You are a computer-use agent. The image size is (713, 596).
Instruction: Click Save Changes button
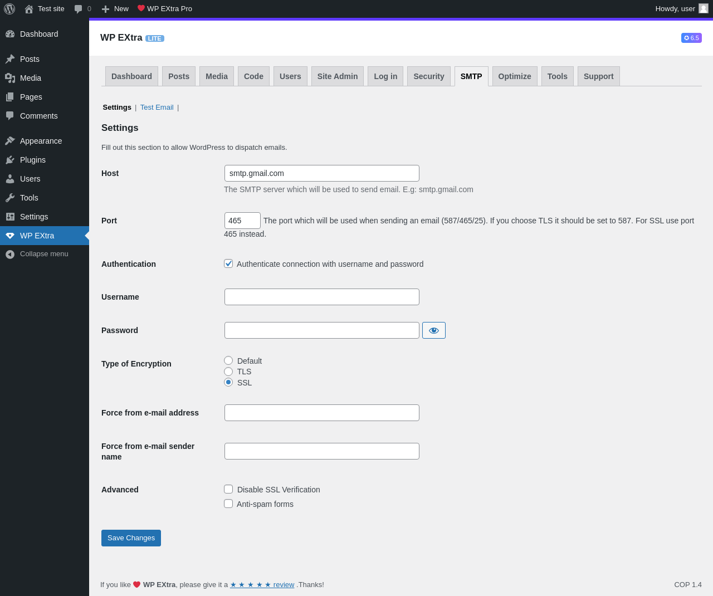(x=131, y=538)
